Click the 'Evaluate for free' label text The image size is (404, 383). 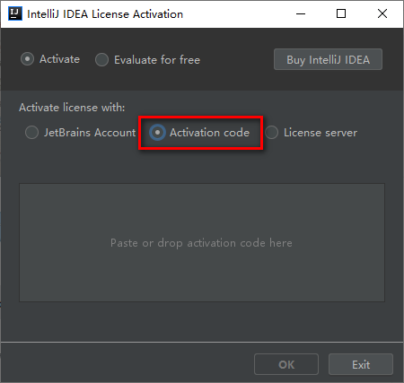tap(157, 60)
